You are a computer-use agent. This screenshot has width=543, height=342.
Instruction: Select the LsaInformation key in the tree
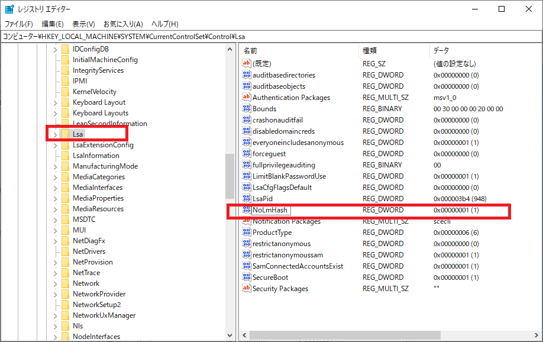point(96,156)
